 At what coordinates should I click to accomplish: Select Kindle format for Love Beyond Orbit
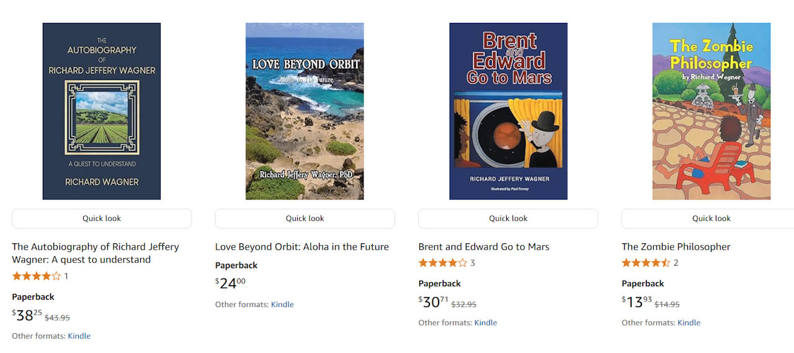[x=282, y=305]
